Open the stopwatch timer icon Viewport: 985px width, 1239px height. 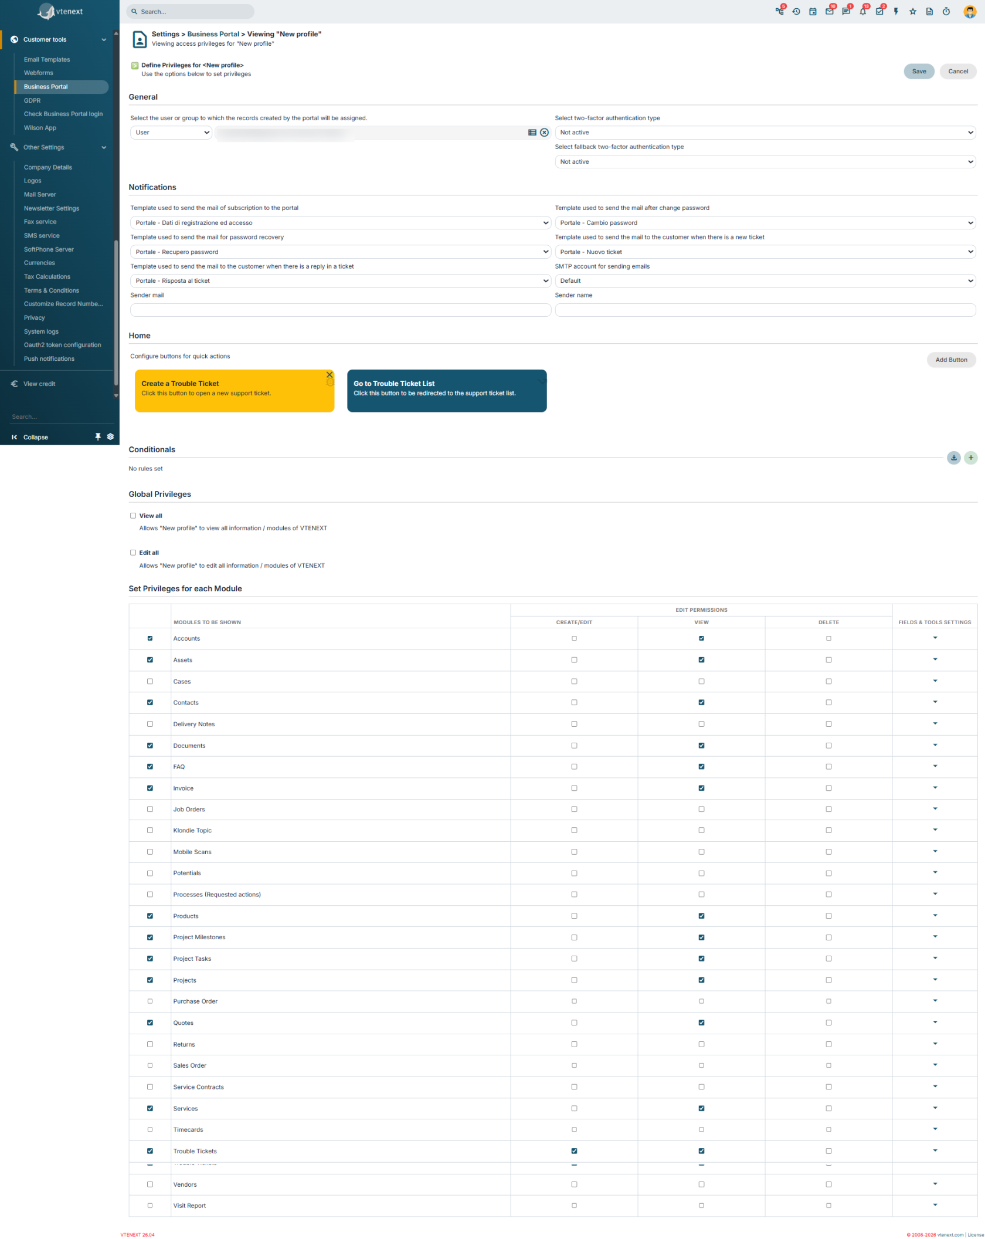pos(946,12)
